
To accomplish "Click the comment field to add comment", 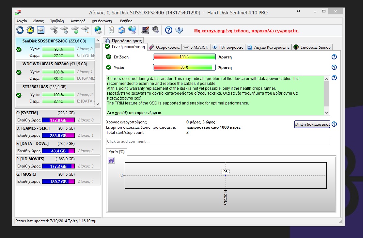I will click(218, 141).
